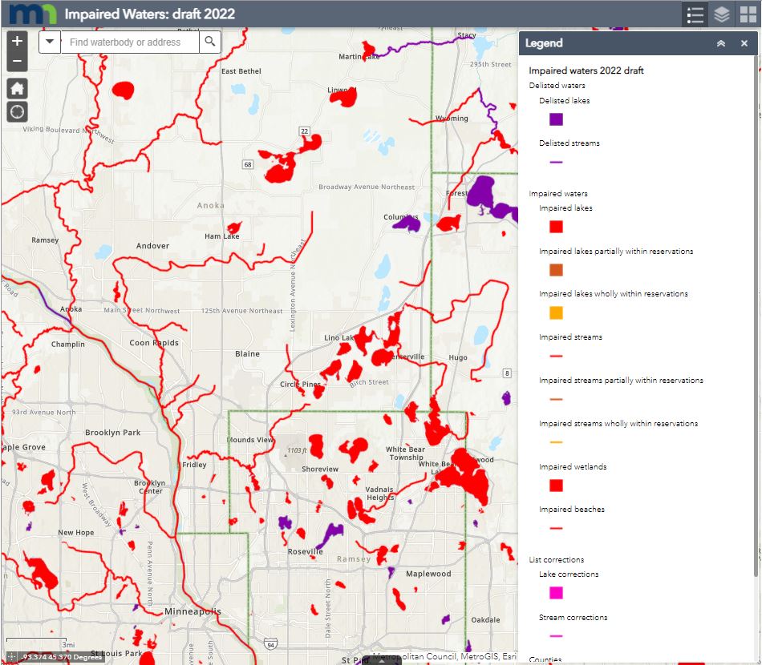762x665 pixels.
Task: Click the coordinates crosshair icon bottom left
Action: pos(13,655)
